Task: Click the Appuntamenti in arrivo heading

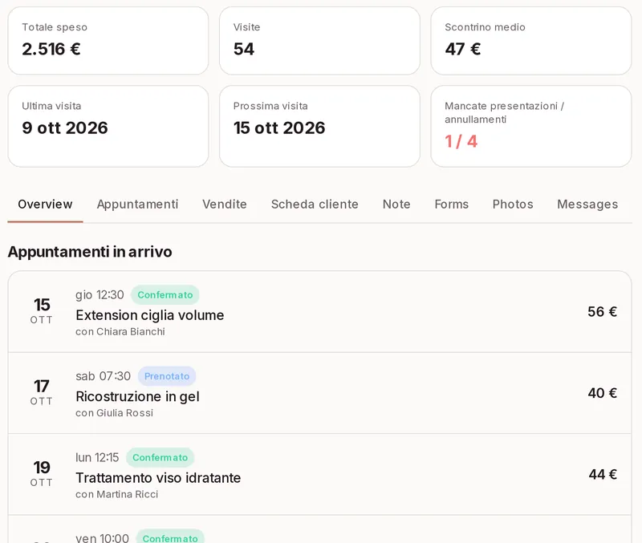Action: [90, 252]
